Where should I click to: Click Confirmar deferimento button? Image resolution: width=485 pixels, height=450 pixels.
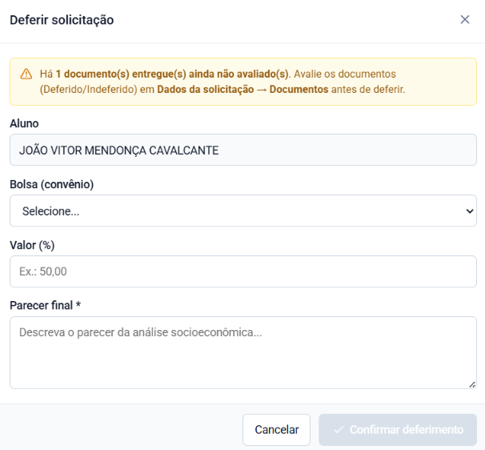click(398, 430)
